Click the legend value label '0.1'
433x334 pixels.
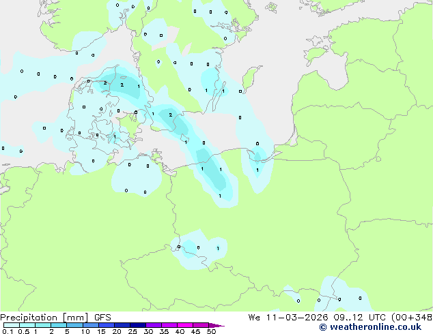(x=8, y=331)
